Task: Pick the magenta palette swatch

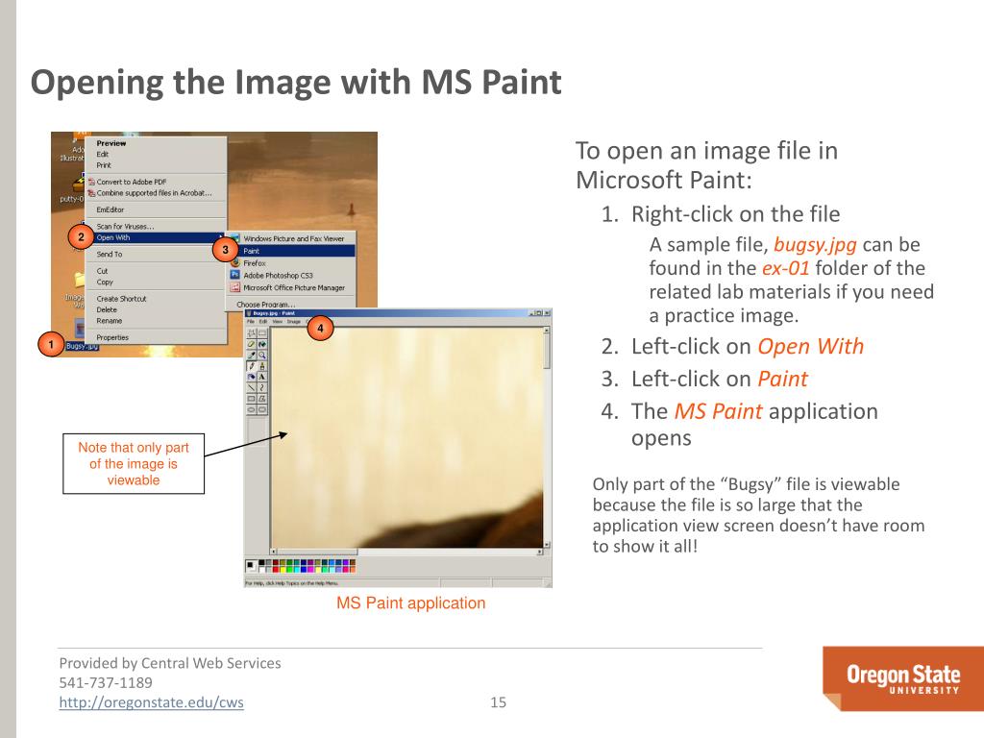Action: point(310,570)
